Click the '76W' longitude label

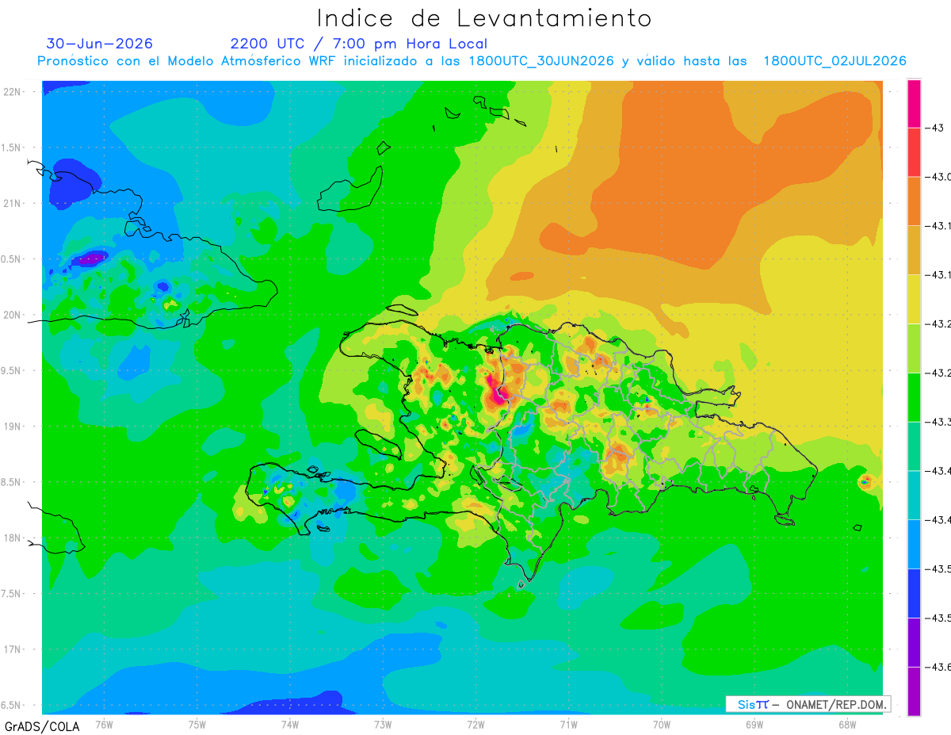(x=104, y=725)
